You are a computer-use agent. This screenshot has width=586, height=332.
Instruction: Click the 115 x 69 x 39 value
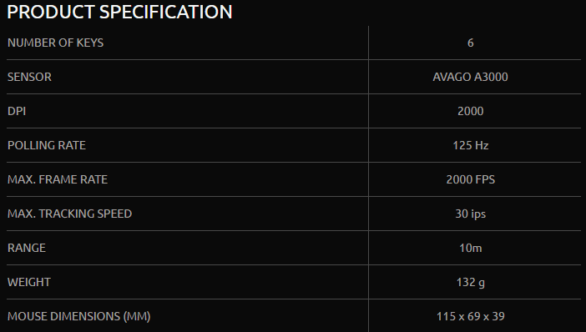(471, 316)
